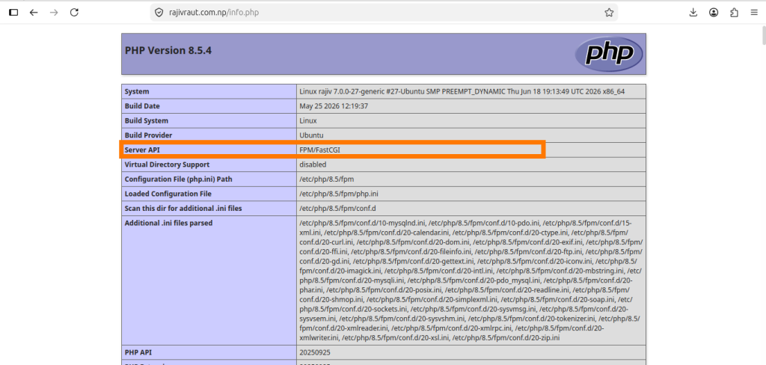Reload the info.php page
This screenshot has height=365, width=766.
pyautogui.click(x=74, y=13)
